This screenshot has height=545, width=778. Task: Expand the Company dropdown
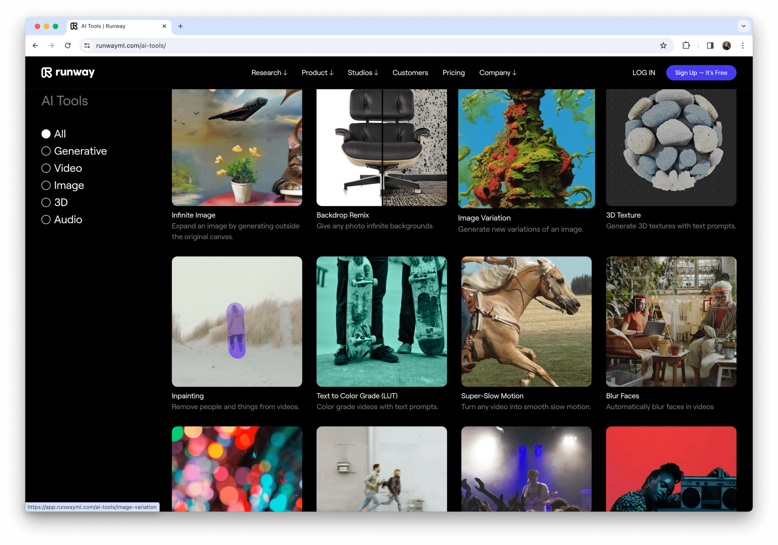click(497, 73)
